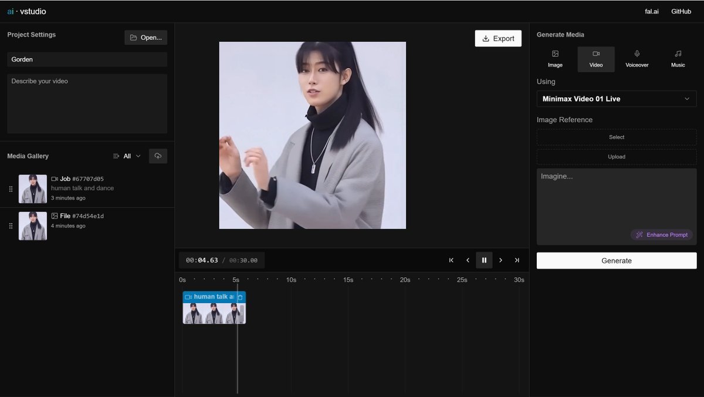
Task: Click Enhance Prompt magic wand button
Action: tap(662, 235)
